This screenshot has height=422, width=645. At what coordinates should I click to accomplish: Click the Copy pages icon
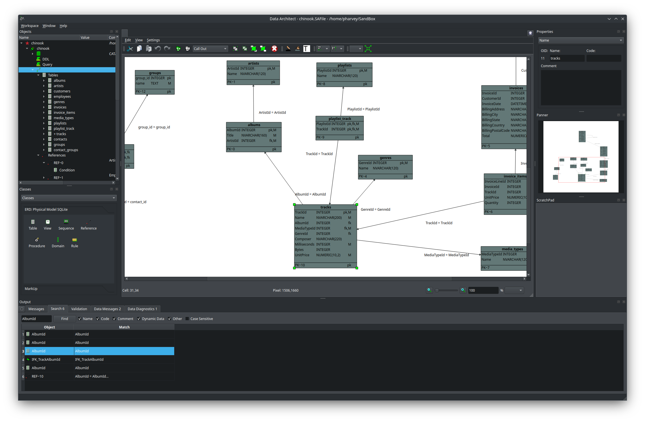(139, 49)
